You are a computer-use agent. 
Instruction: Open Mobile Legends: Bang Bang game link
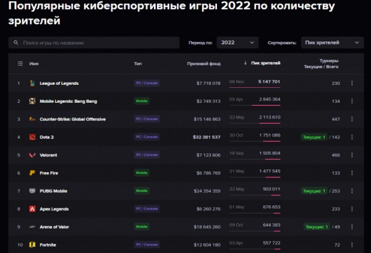(68, 101)
